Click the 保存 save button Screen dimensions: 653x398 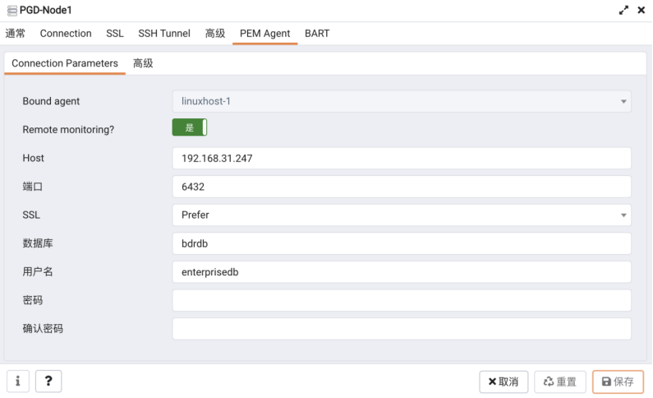[618, 382]
